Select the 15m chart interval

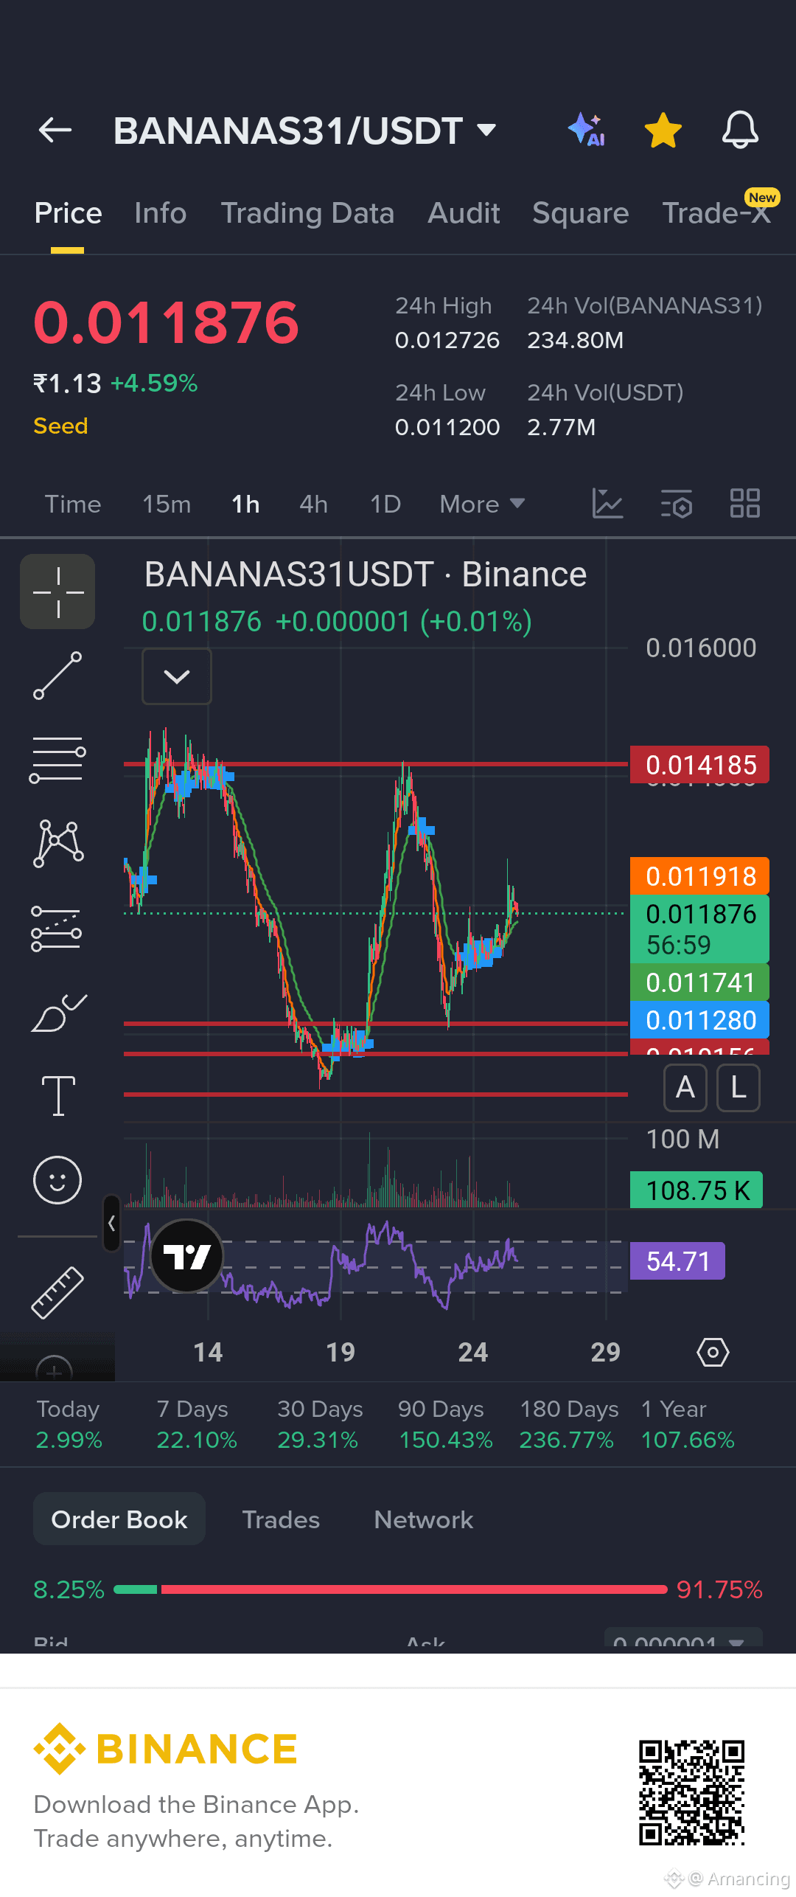[x=167, y=504]
